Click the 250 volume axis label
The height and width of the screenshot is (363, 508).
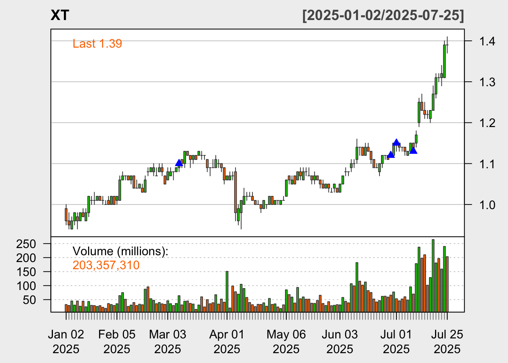[x=26, y=244]
